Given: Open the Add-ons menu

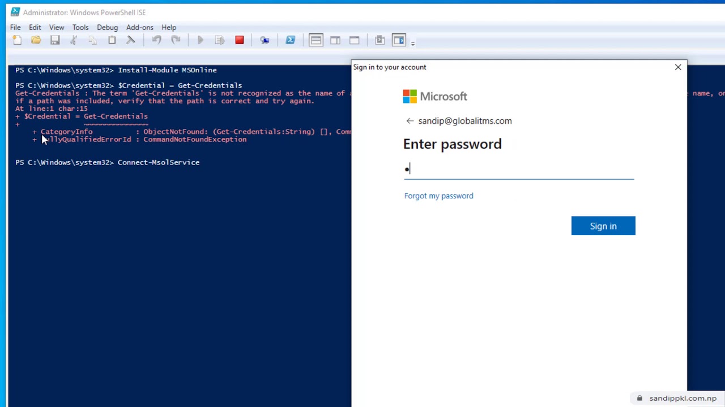Looking at the screenshot, I should pyautogui.click(x=140, y=27).
